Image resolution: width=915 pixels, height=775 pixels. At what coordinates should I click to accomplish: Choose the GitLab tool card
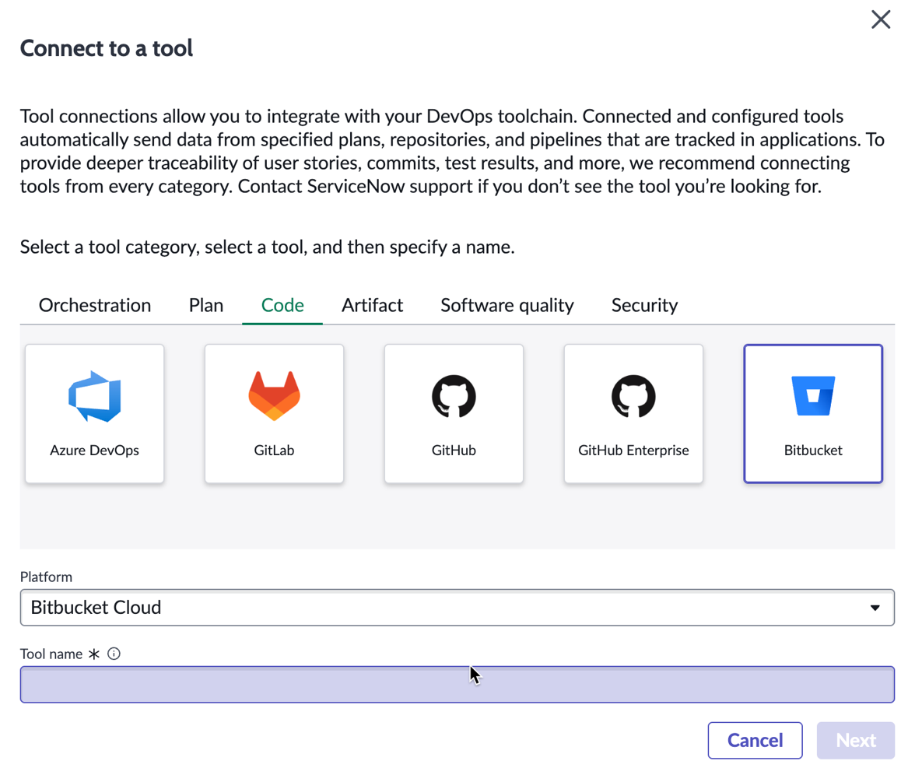[x=274, y=414]
